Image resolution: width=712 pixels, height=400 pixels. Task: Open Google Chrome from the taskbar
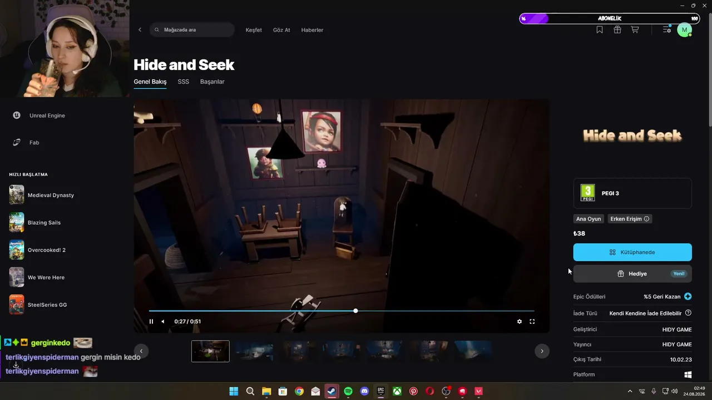[299, 391]
